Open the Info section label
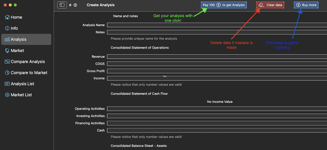This screenshot has height=150, width=327. pyautogui.click(x=14, y=28)
